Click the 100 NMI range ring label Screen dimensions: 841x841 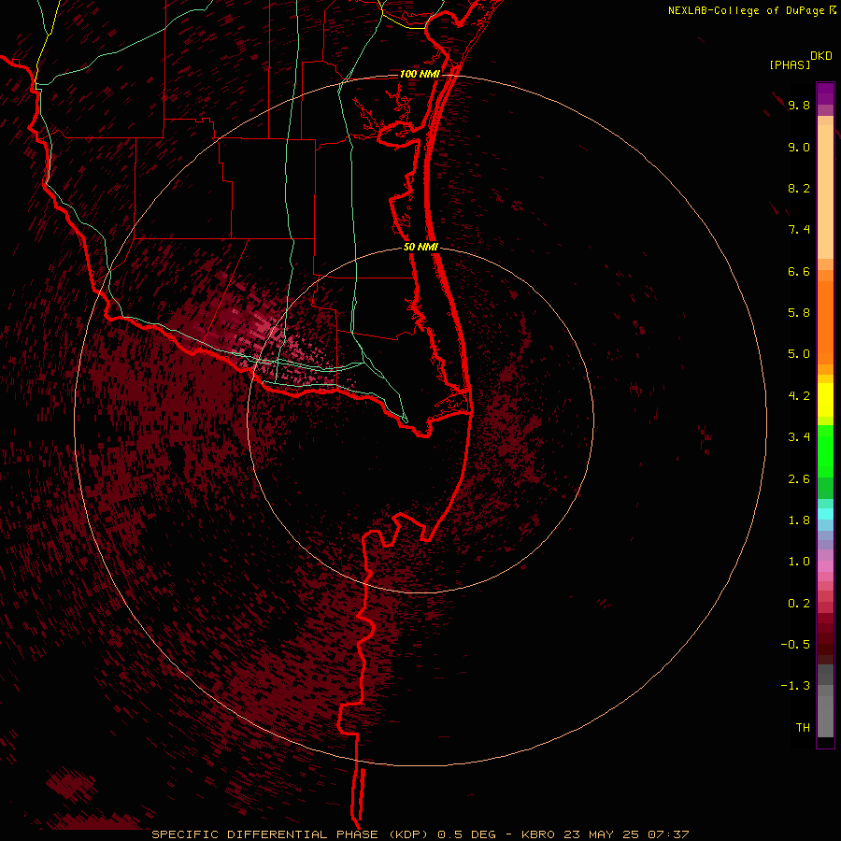click(x=420, y=74)
